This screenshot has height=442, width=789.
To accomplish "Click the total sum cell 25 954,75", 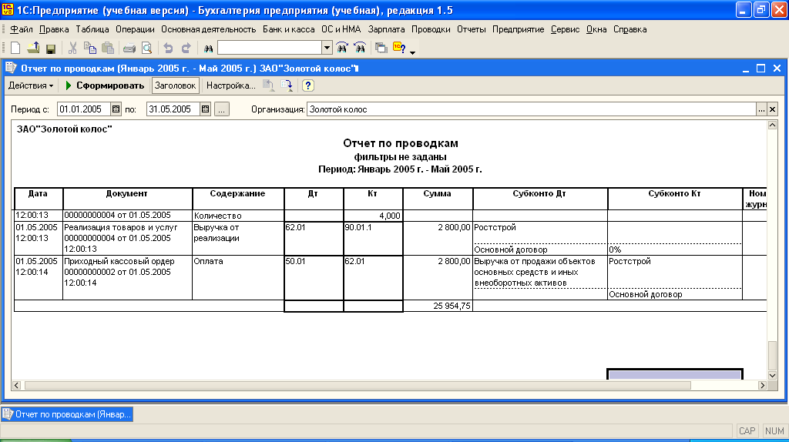I will coord(438,306).
